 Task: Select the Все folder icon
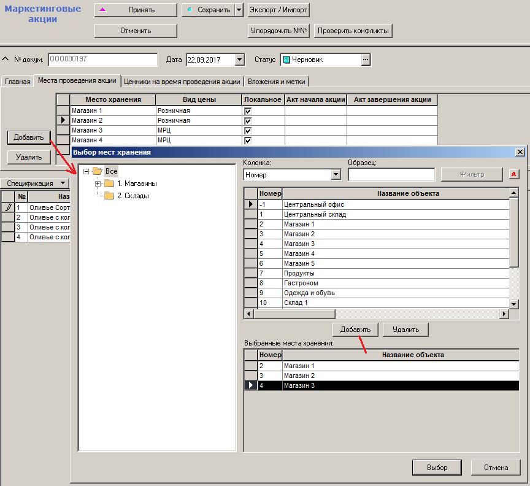(98, 171)
